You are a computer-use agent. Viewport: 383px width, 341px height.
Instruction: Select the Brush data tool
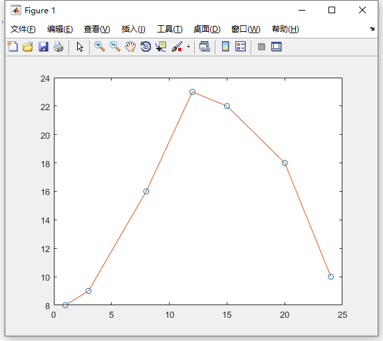coord(177,46)
